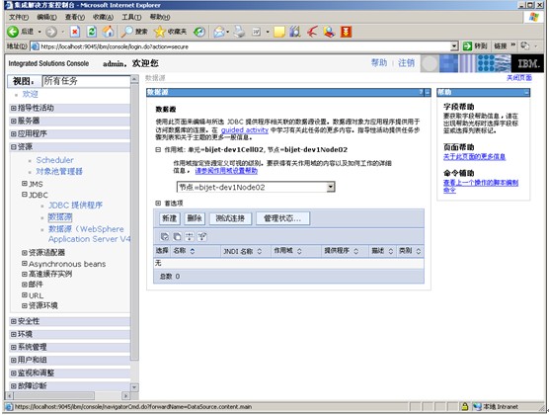Collapse the JDBC tree node
The height and width of the screenshot is (415, 549).
point(24,195)
